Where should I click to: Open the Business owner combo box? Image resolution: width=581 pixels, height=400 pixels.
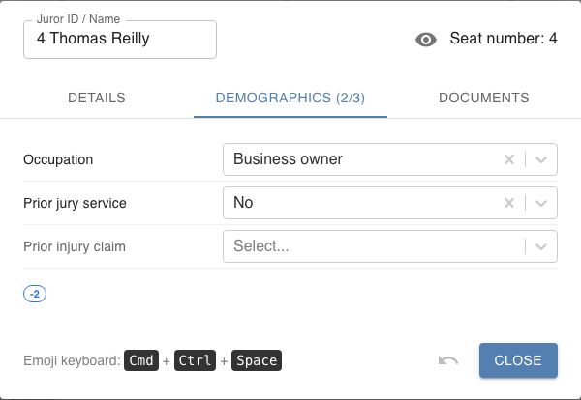coord(390,159)
